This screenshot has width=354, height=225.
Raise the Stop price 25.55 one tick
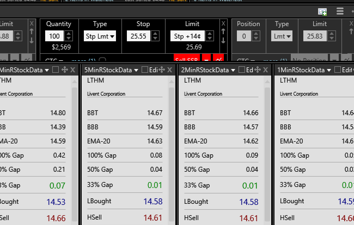155,34
